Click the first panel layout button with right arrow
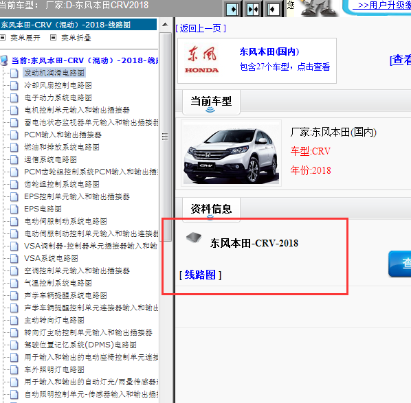Image resolution: width=411 pixels, height=403 pixels. [x=232, y=10]
